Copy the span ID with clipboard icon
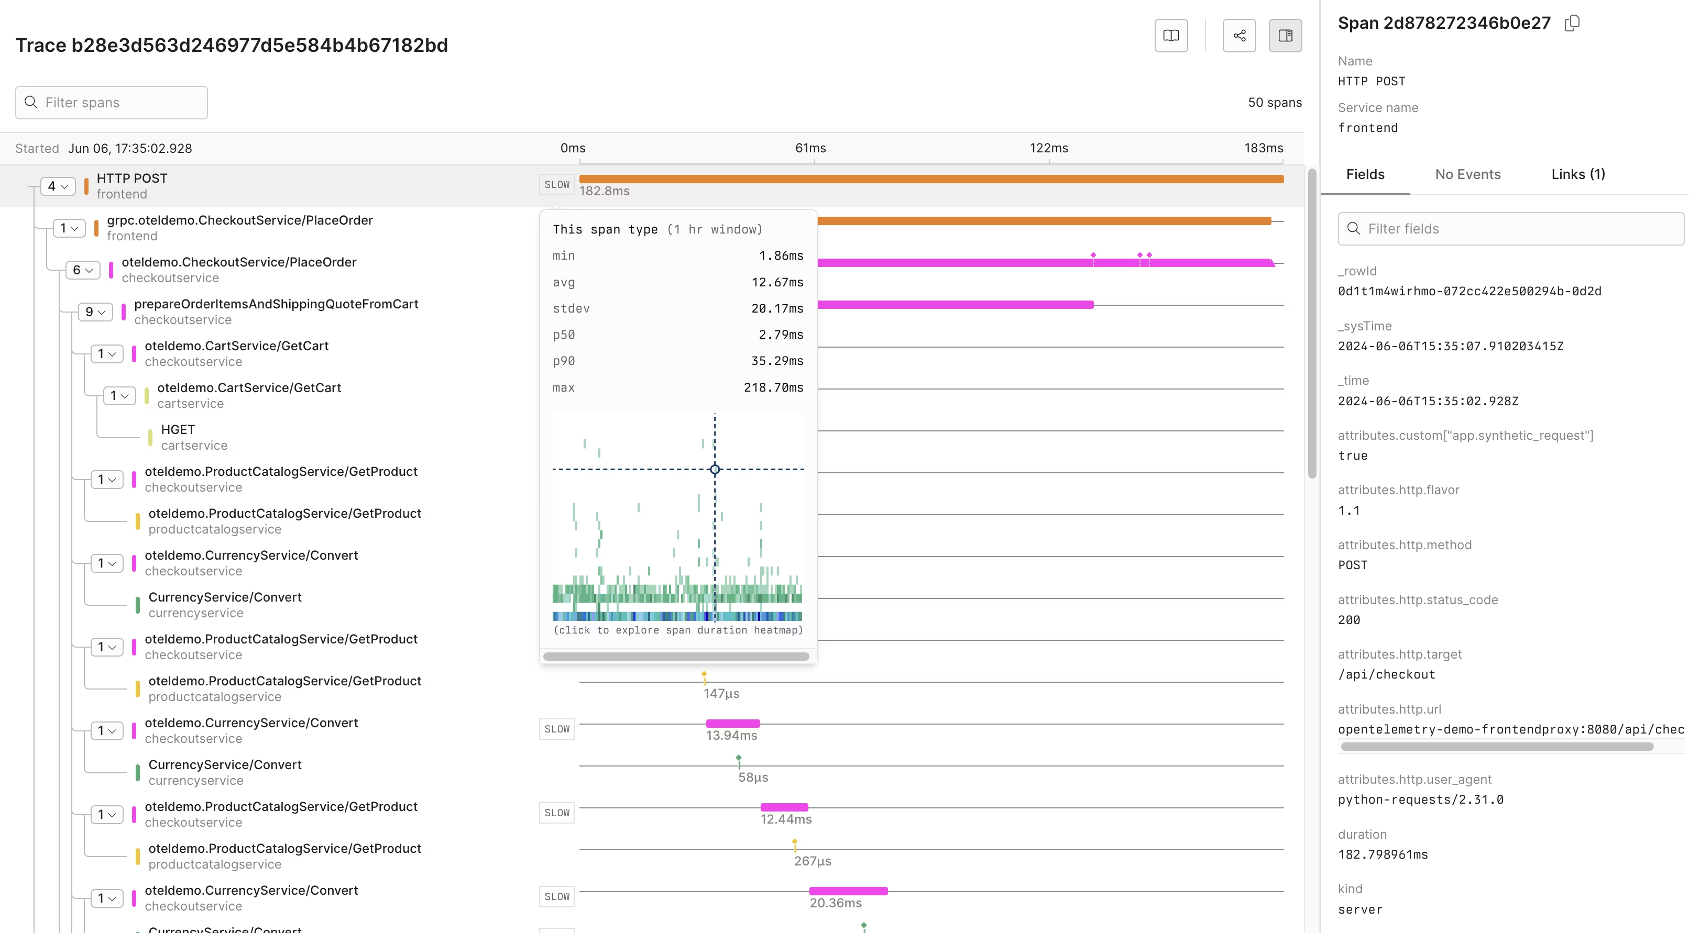Screen dimensions: 1689x933 click(1572, 24)
